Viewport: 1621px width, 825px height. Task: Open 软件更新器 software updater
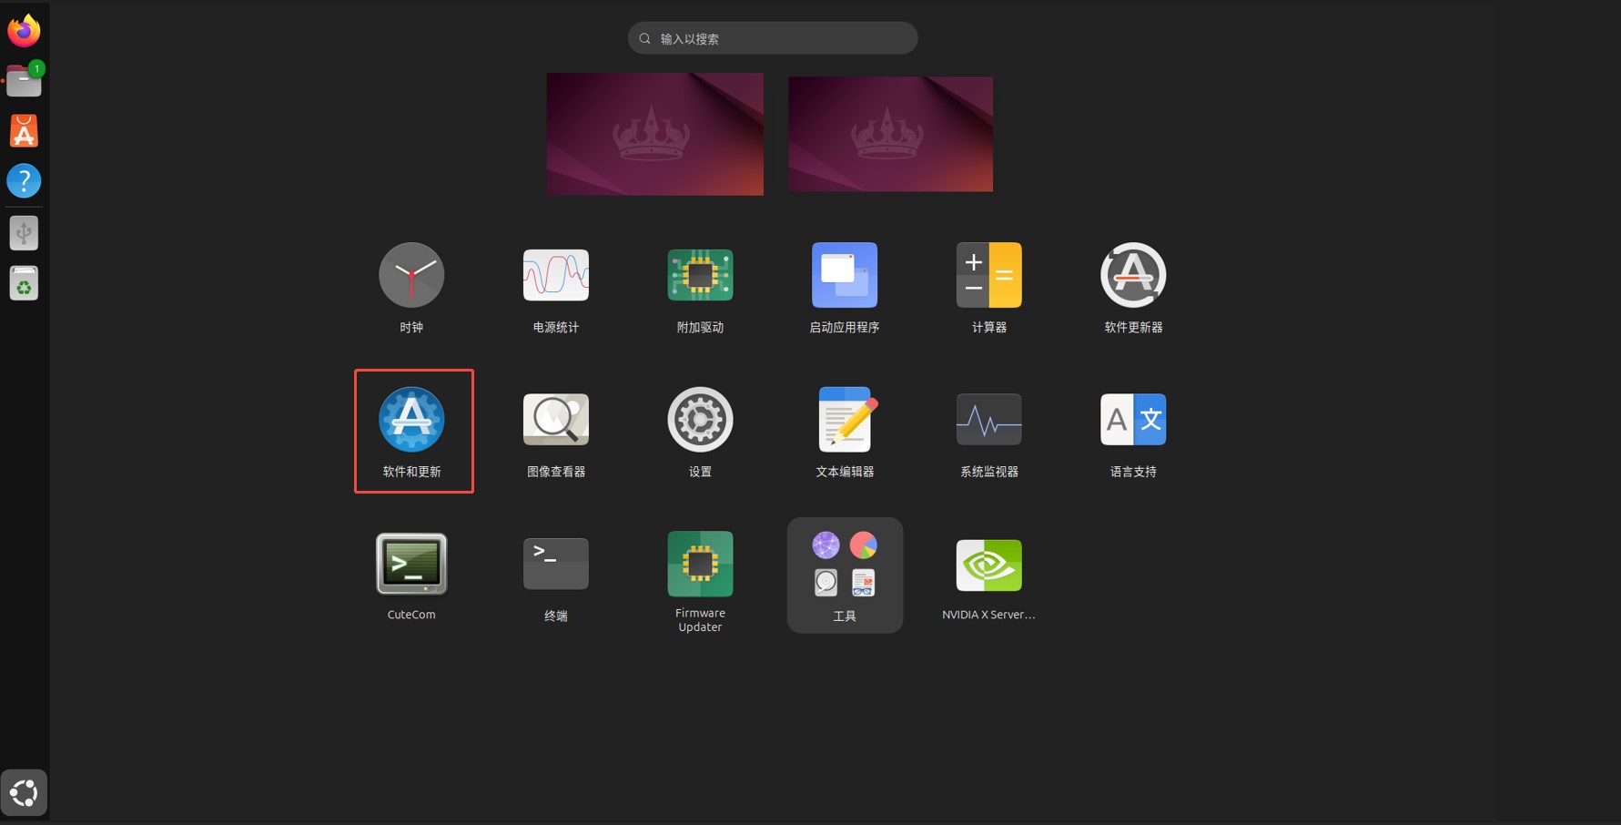(x=1132, y=274)
